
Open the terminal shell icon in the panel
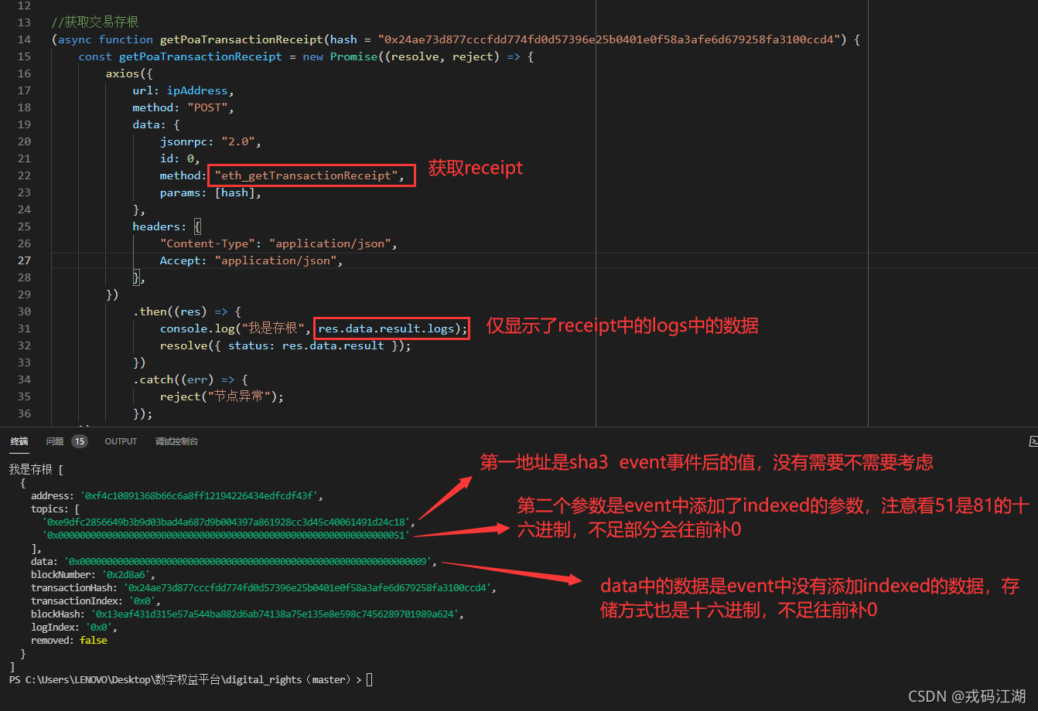[1033, 441]
